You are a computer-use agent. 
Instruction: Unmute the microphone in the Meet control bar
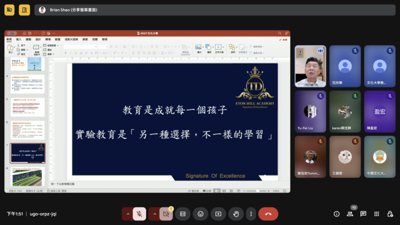139,214
